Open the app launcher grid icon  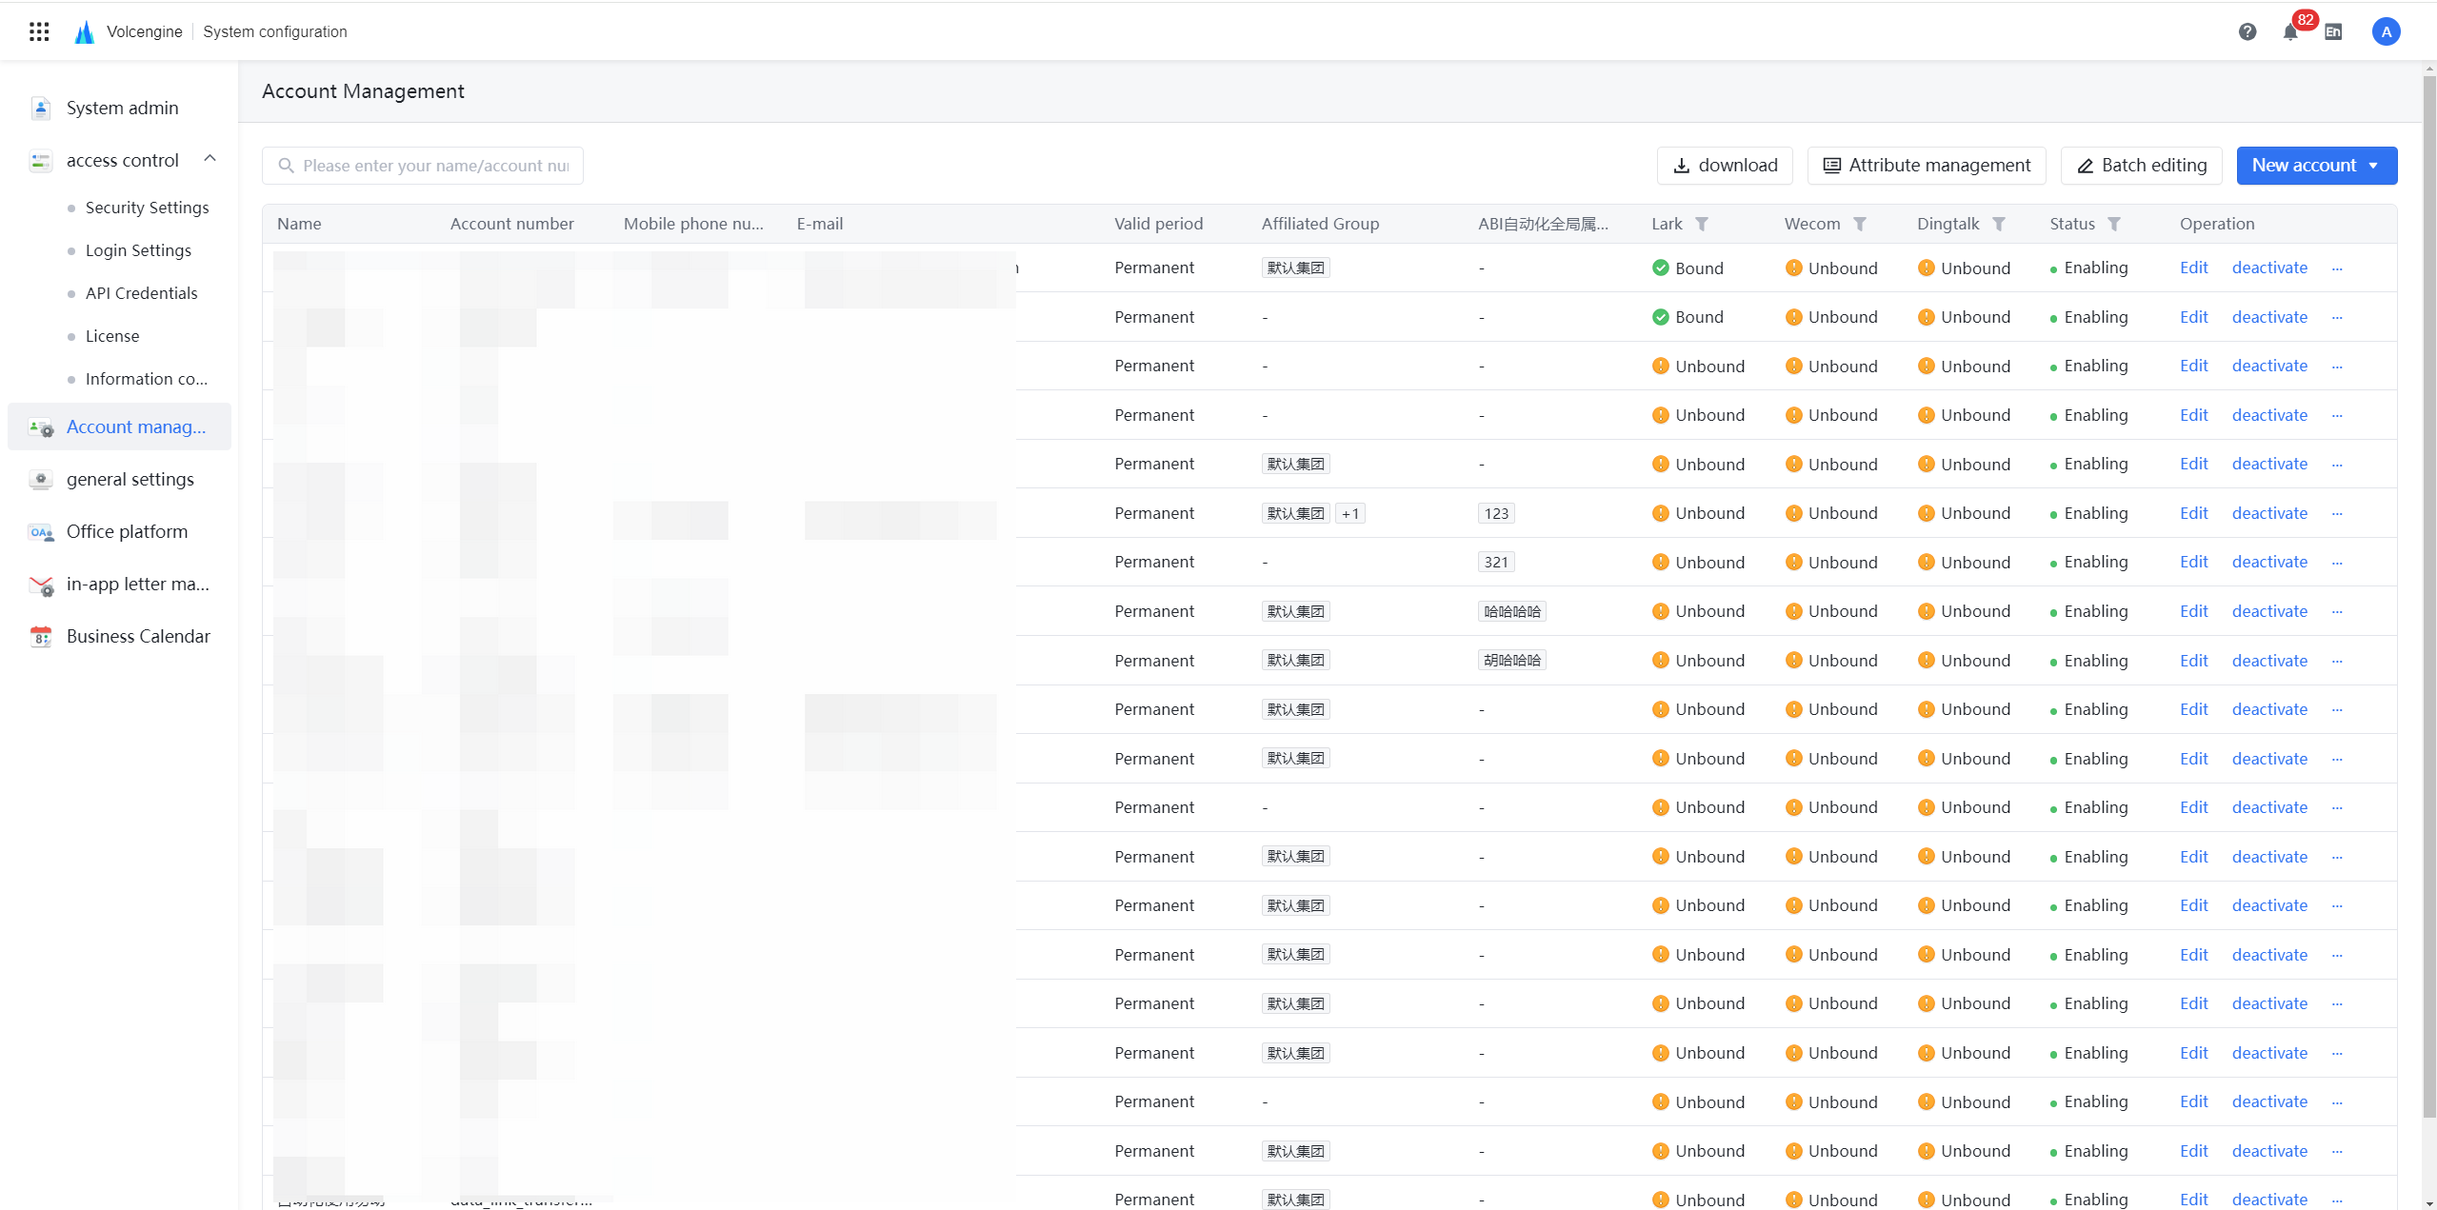39,31
